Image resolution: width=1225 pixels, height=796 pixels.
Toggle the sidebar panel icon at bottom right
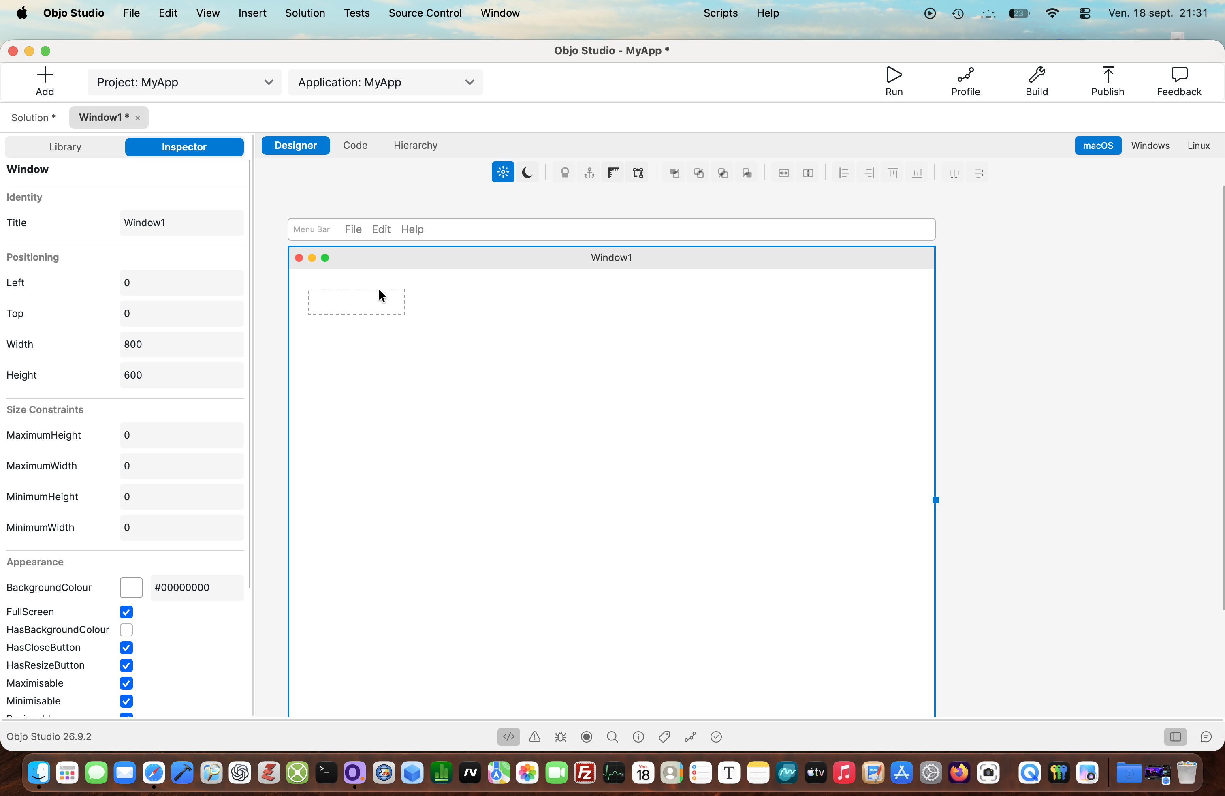click(x=1176, y=737)
